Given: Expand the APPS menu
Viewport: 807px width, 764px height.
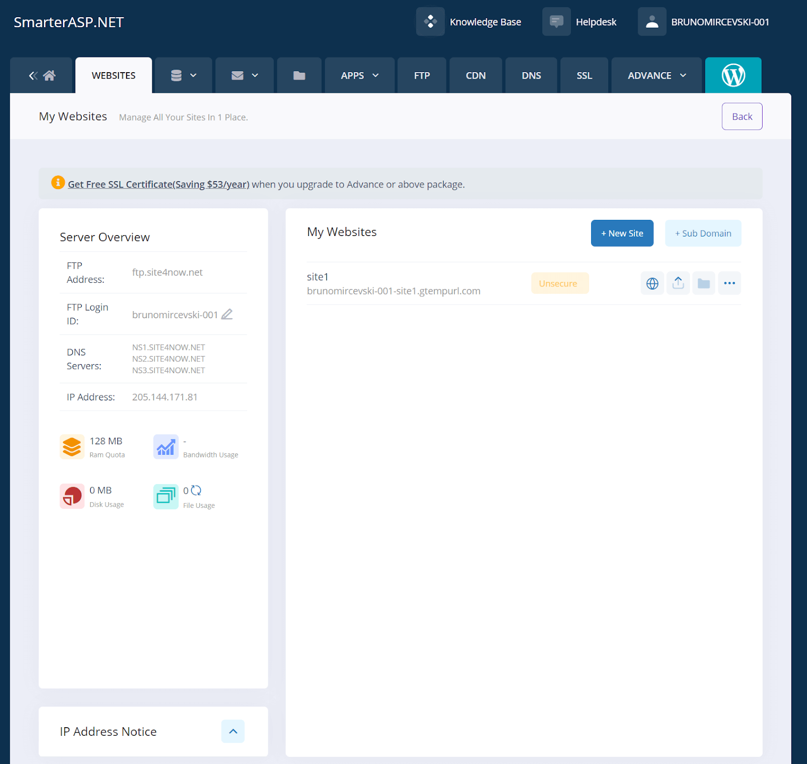Looking at the screenshot, I should (x=360, y=76).
